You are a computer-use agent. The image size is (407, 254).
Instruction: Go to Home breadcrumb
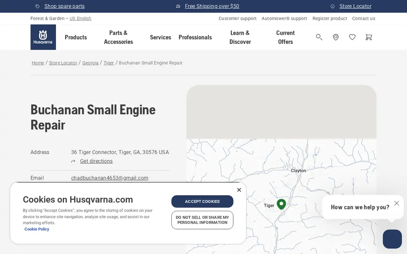38,63
